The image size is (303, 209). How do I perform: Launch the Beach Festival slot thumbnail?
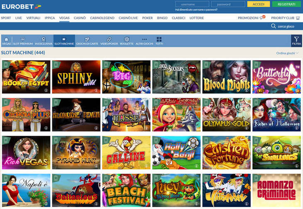click(x=126, y=190)
